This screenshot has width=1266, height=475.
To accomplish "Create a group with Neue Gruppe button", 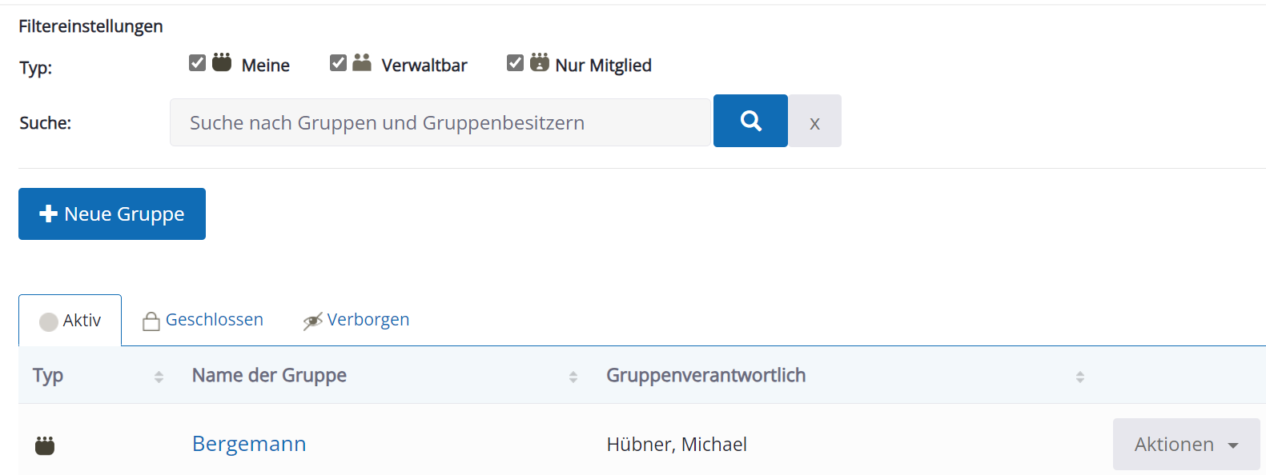I will [x=112, y=214].
